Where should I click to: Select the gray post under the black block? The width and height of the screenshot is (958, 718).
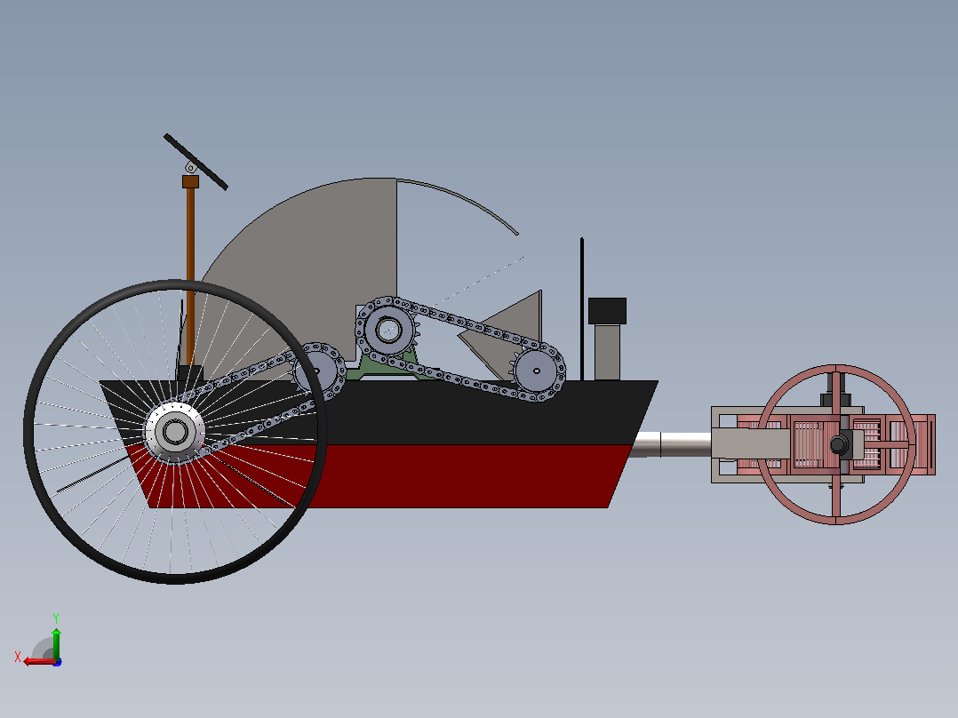pos(607,352)
